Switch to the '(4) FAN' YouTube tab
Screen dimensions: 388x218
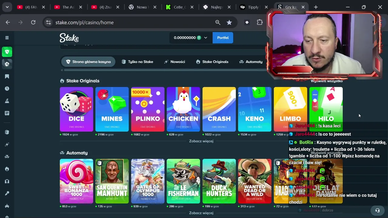(x=32, y=7)
